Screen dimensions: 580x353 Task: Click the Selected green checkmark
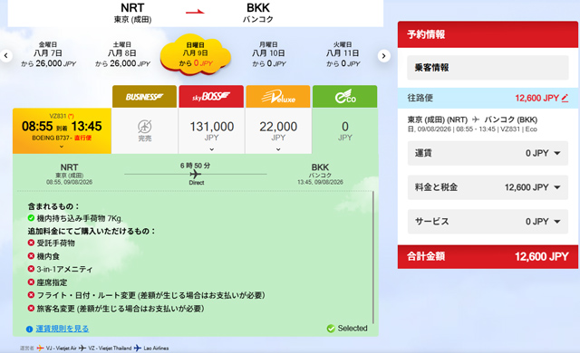[331, 329]
